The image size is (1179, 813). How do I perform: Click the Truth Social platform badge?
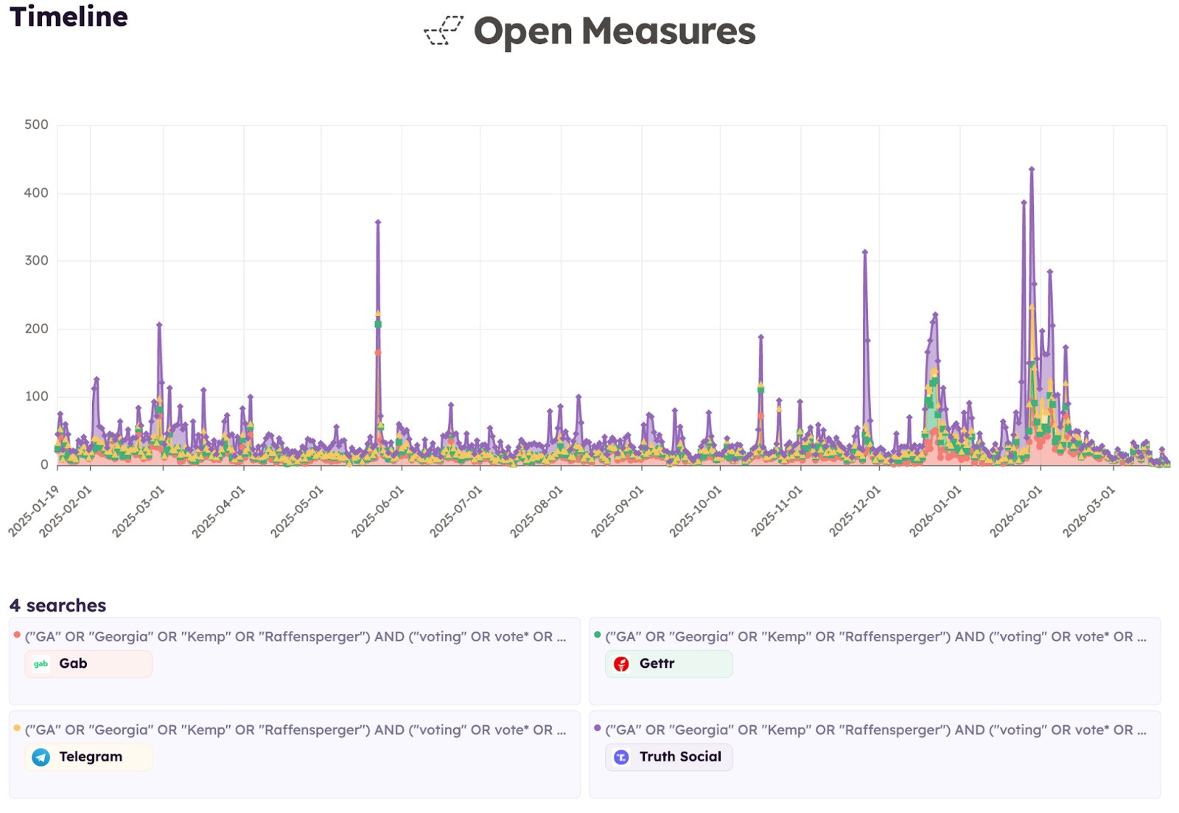(x=668, y=757)
